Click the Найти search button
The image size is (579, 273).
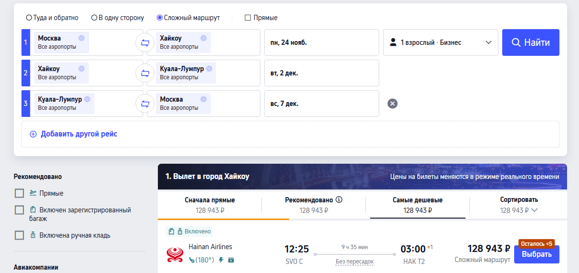click(x=530, y=42)
